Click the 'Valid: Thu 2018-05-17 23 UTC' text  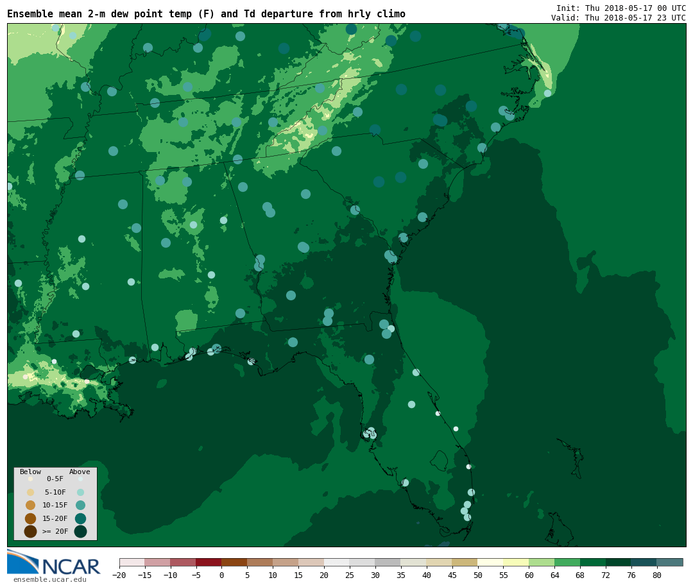point(619,18)
